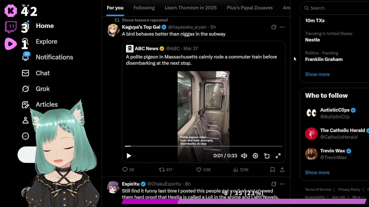The width and height of the screenshot is (369, 207).
Task: Open Notifications in the sidebar
Action: [54, 57]
